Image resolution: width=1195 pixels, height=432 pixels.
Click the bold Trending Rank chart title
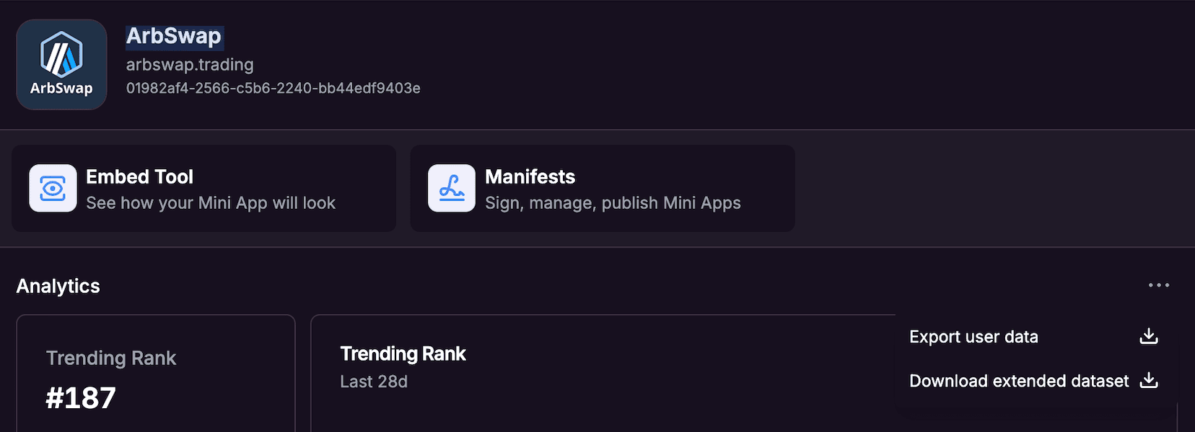403,354
